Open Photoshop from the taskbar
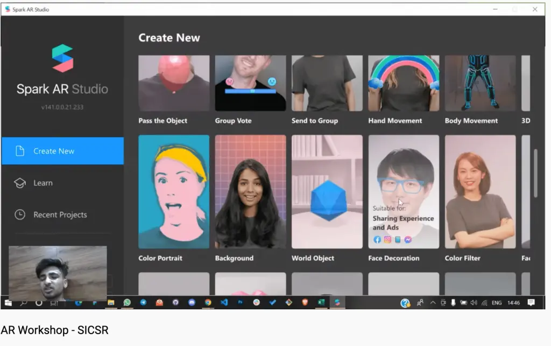The height and width of the screenshot is (346, 551). 241,302
